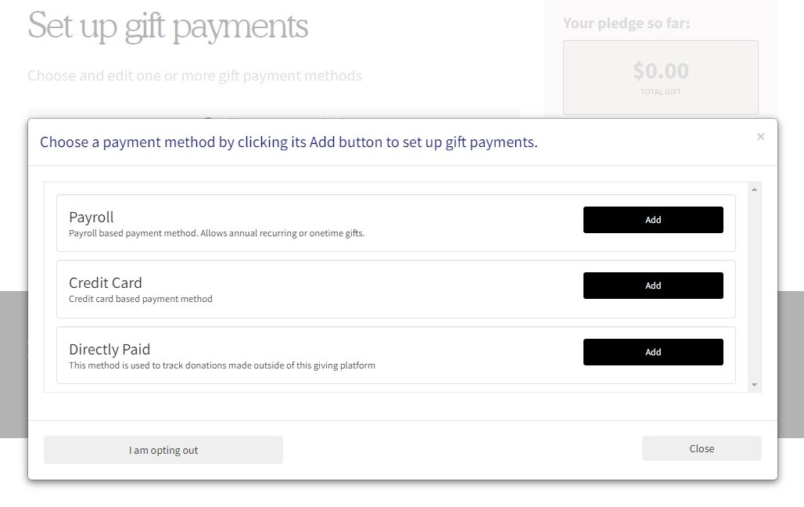Dismiss the dialog with the X icon
Viewport: 804px width, 507px height.
[x=760, y=137]
